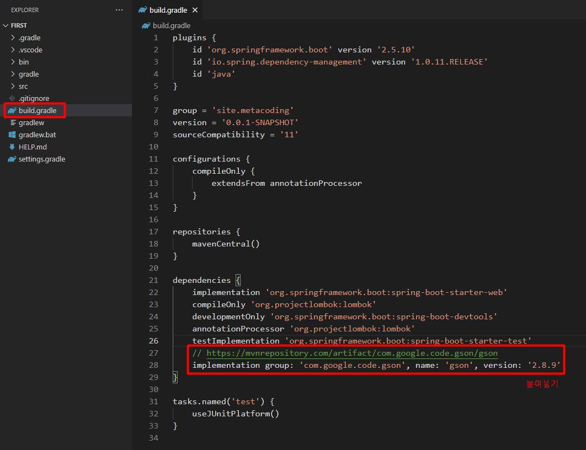Click the 'dependencies' block keyword
The height and width of the screenshot is (450, 586).
(202, 280)
